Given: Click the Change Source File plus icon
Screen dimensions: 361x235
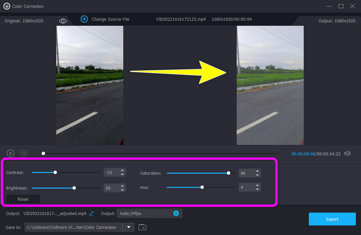Looking at the screenshot, I should point(84,19).
